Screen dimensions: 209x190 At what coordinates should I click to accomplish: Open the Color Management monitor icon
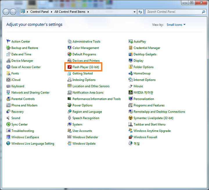click(x=69, y=48)
